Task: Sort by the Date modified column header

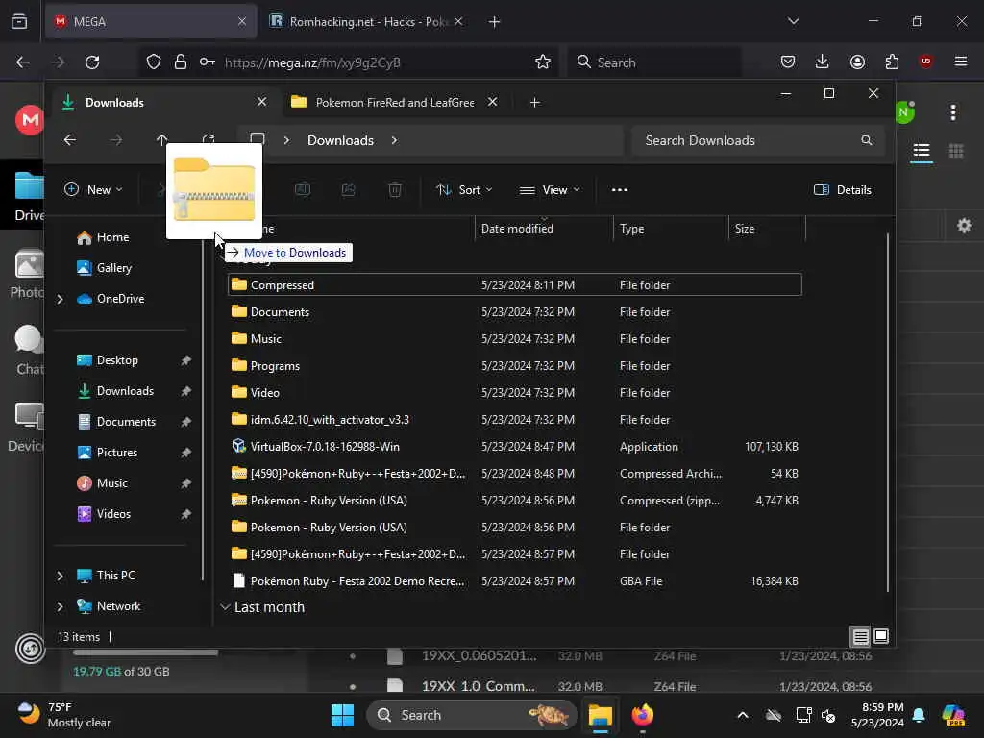Action: (544, 229)
